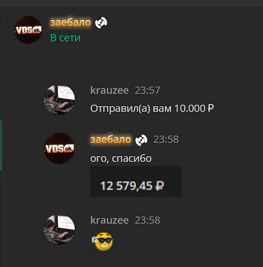Click the badge icon beside the header username
Image resolution: width=263 pixels, height=267 pixels.
[101, 23]
